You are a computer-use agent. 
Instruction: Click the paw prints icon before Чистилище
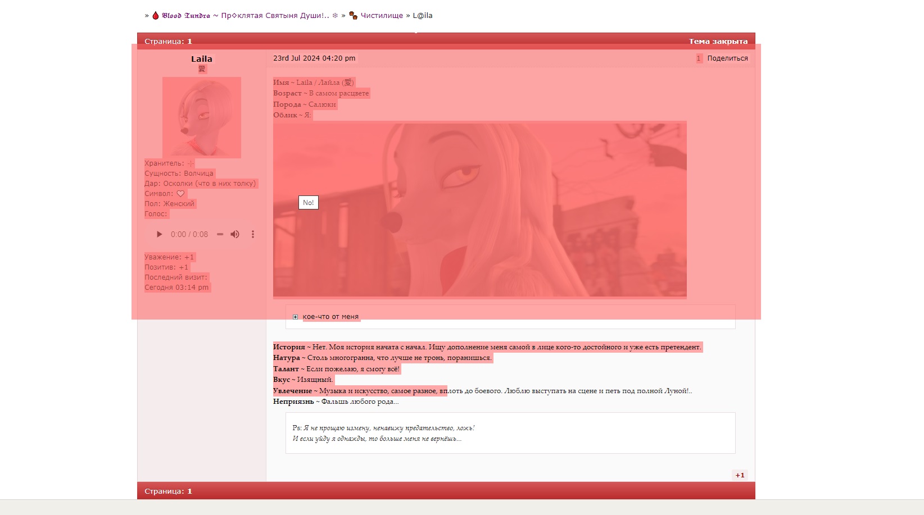(x=354, y=16)
